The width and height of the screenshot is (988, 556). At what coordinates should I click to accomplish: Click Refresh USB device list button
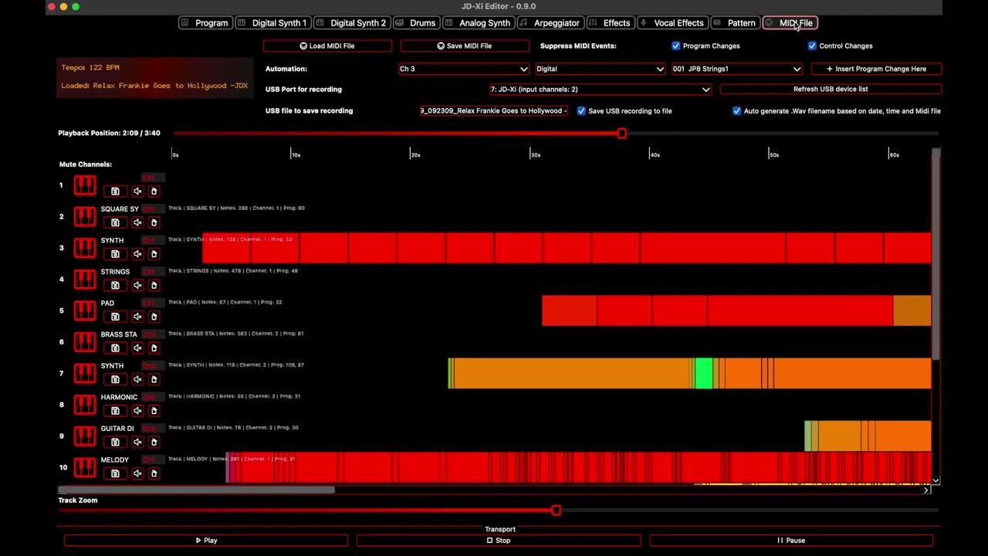[x=831, y=89]
